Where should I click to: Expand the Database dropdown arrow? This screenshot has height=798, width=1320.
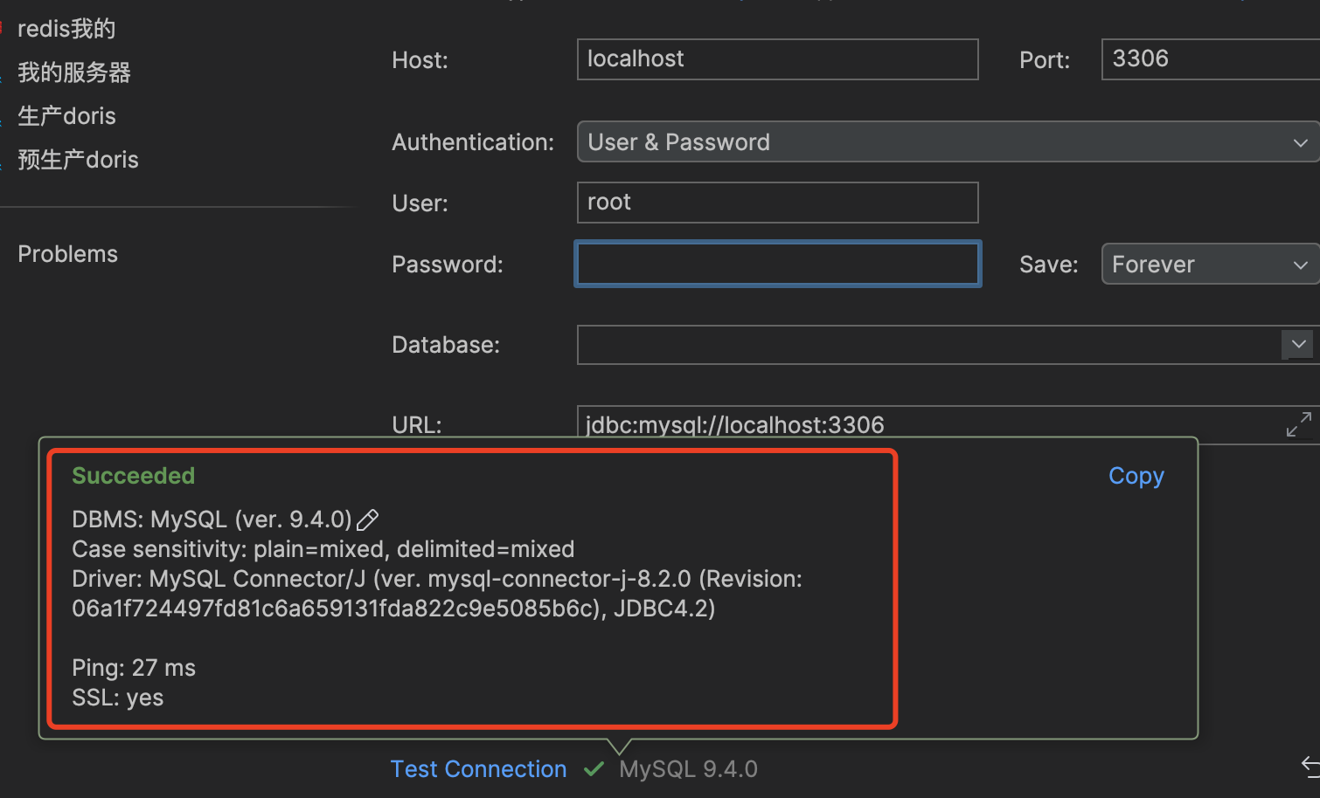(x=1298, y=344)
